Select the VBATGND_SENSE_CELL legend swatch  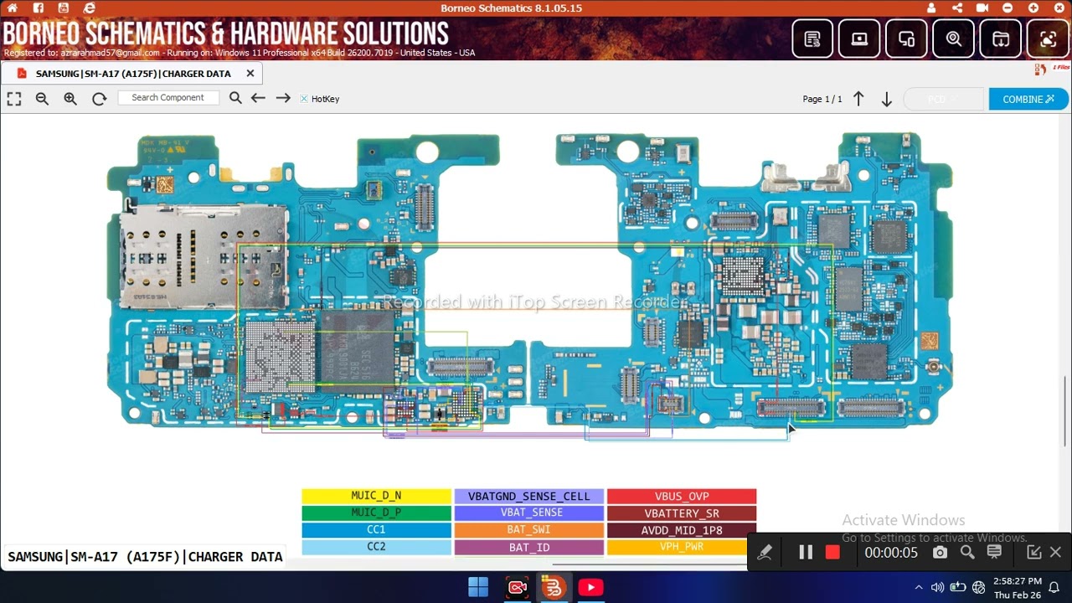click(x=529, y=496)
